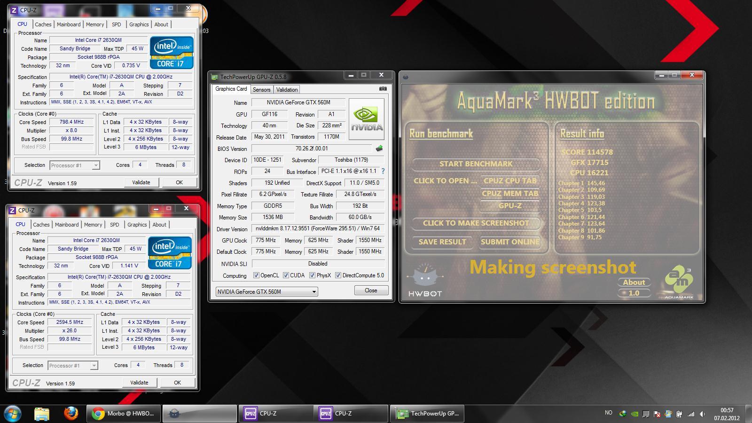Click Close button in GPU-Z
This screenshot has height=423, width=752.
tap(371, 290)
